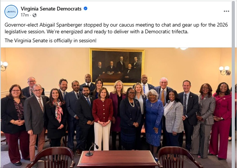
Task: Open the 17m post timestamp link
Action: [x=25, y=15]
